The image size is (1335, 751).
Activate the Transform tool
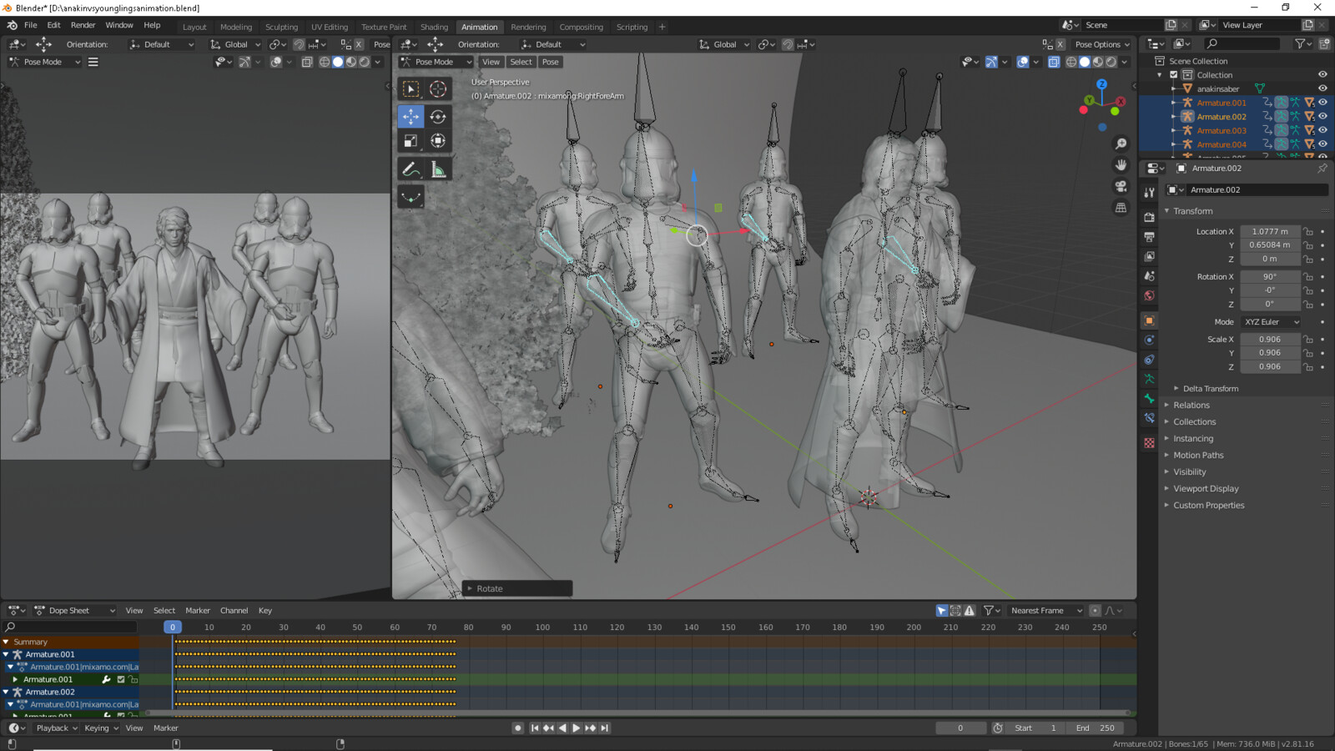[438, 141]
